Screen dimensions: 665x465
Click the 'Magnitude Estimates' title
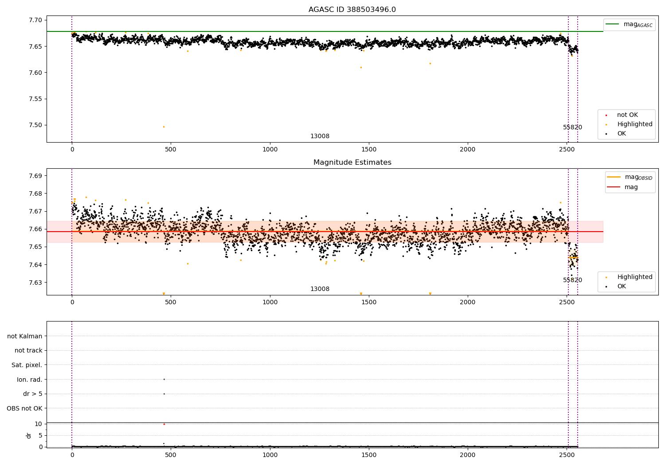352,163
